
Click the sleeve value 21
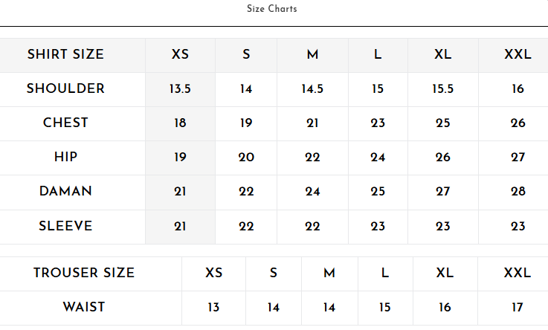pyautogui.click(x=181, y=227)
